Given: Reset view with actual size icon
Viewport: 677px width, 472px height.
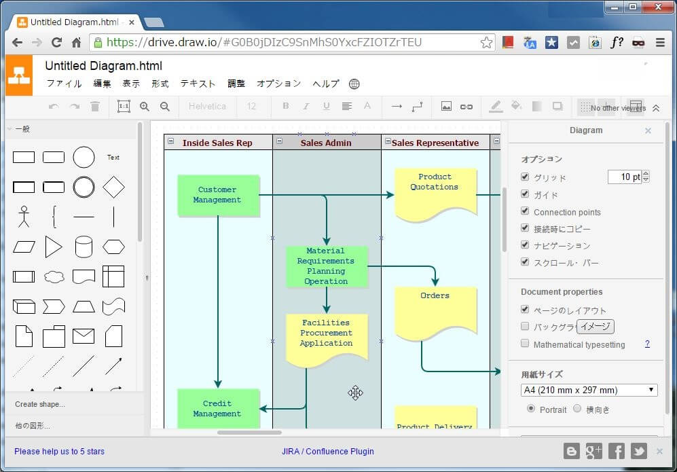Looking at the screenshot, I should [124, 107].
